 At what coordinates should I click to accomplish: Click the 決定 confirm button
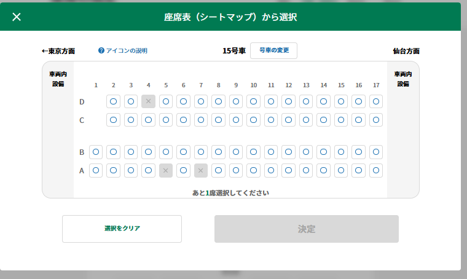pyautogui.click(x=306, y=229)
